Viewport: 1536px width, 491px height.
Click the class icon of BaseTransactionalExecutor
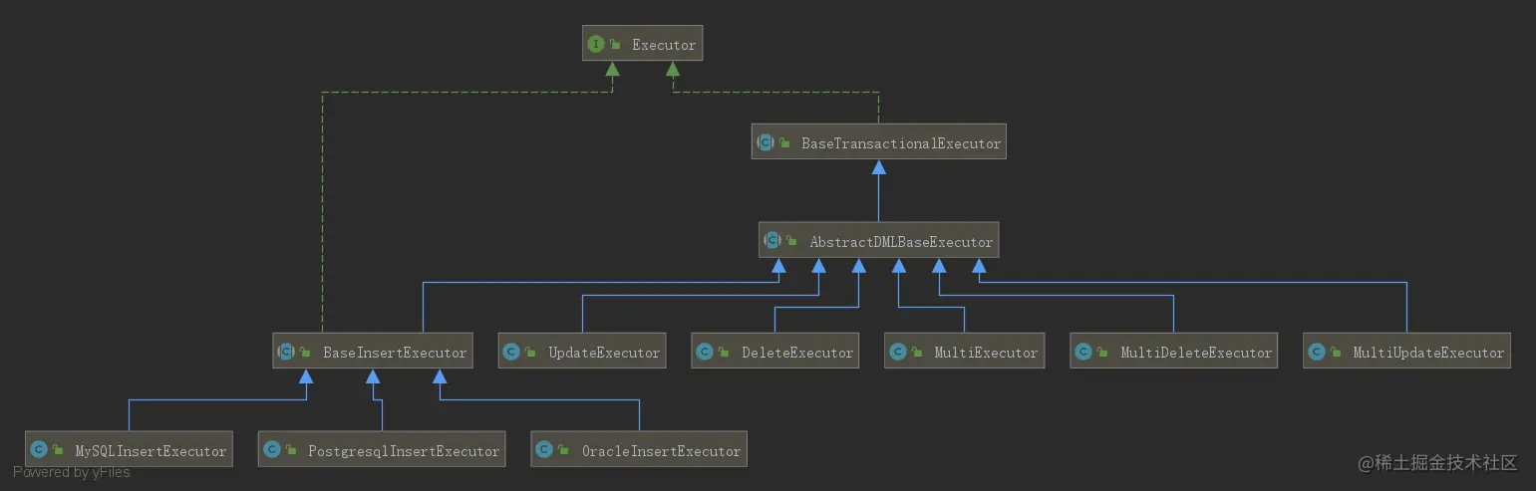click(766, 142)
